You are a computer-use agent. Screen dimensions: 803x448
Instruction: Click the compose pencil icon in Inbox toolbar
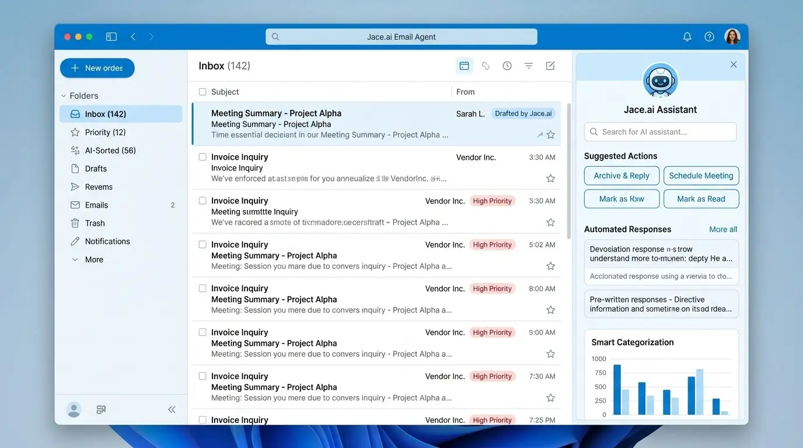(550, 66)
